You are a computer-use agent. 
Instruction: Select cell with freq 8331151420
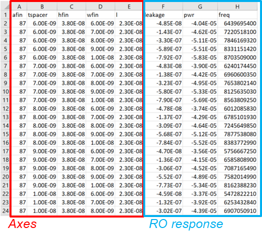238,49
